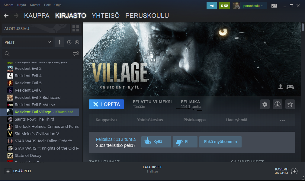The width and height of the screenshot is (305, 181).
Task: Switch library to grid view icon
Action: [76, 28]
